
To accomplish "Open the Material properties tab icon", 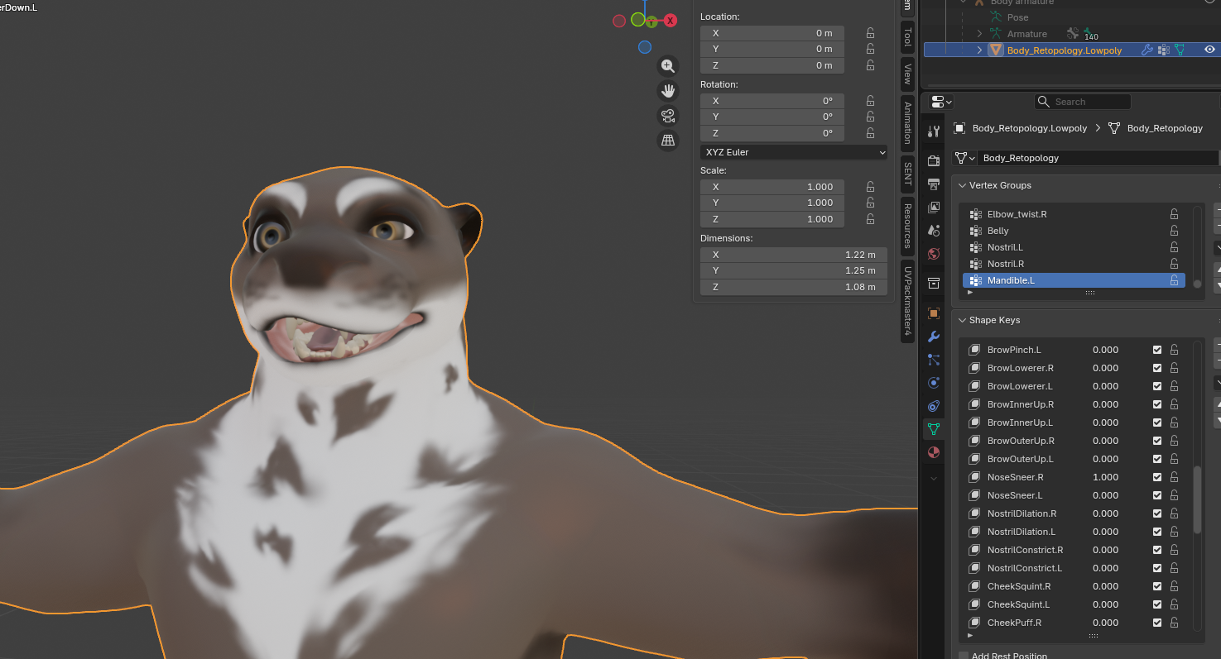I will pyautogui.click(x=934, y=452).
